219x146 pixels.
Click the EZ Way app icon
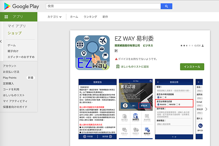coord(92,53)
